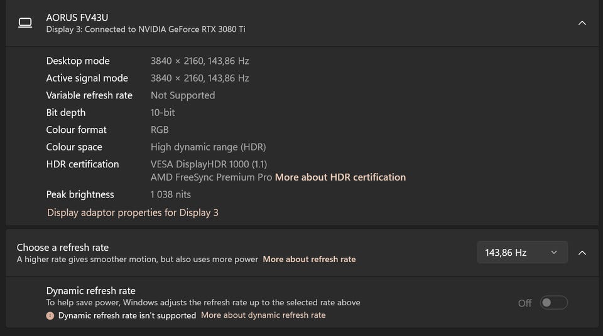Viewport: 603px width, 336px height.
Task: Click the High dynamic range (HDR) value
Action: [208, 147]
